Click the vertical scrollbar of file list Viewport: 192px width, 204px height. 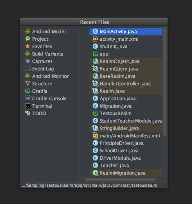[165, 81]
